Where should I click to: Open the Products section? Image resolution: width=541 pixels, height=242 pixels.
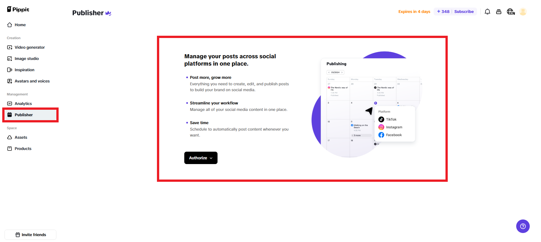click(23, 149)
